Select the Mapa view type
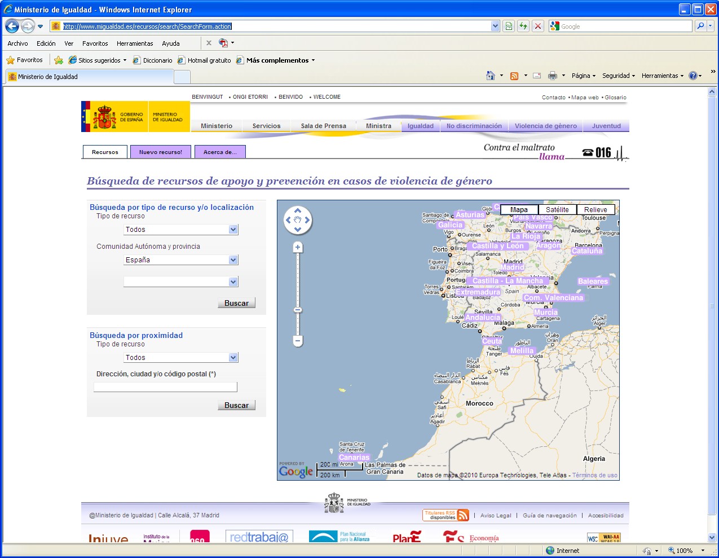 tap(519, 209)
